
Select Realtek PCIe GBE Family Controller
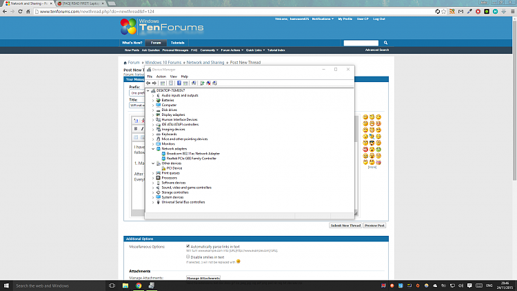191,159
